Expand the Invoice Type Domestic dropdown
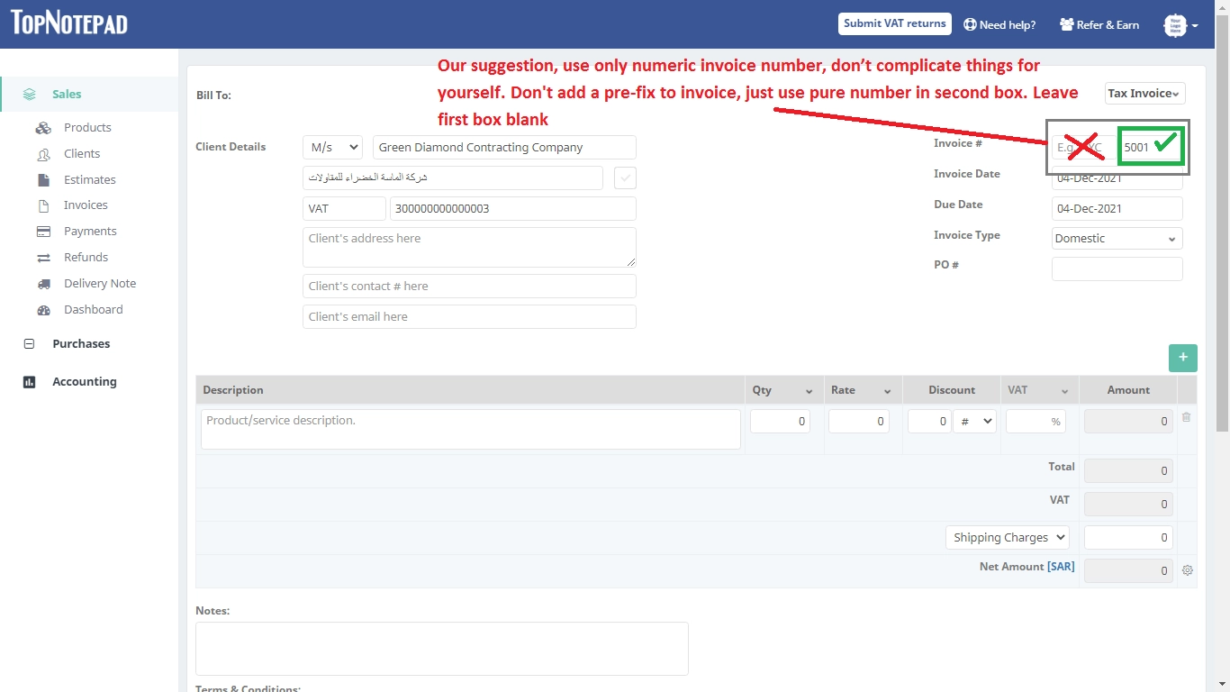The width and height of the screenshot is (1230, 692). 1117,239
